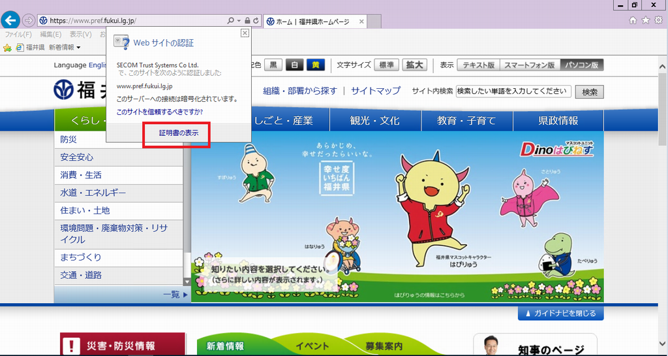Open the 安全安心 category item

click(119, 157)
